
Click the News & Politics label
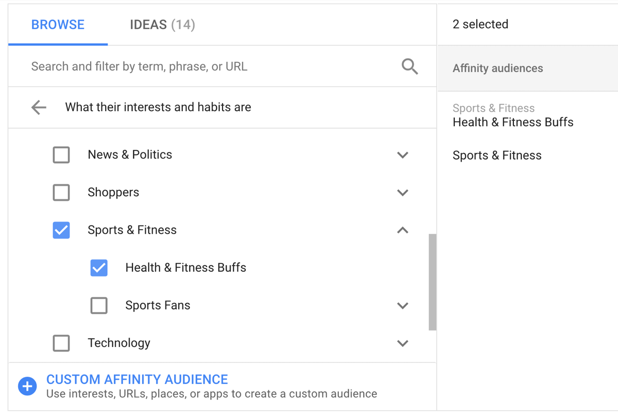(130, 154)
